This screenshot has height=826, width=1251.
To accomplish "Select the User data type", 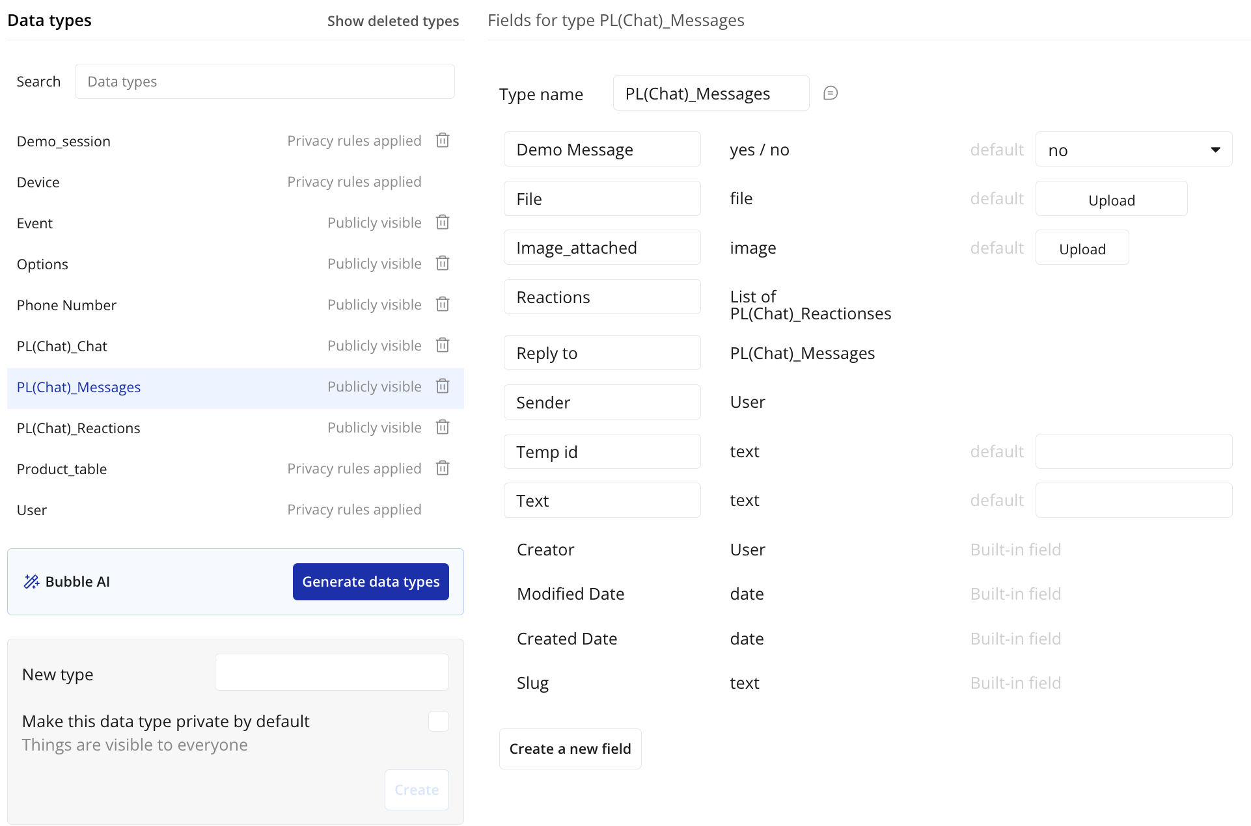I will 32,510.
